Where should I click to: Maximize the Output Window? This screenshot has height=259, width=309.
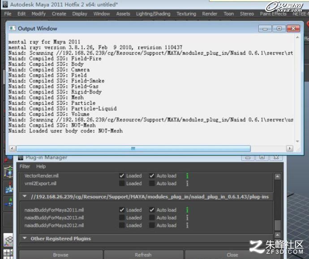(279, 29)
